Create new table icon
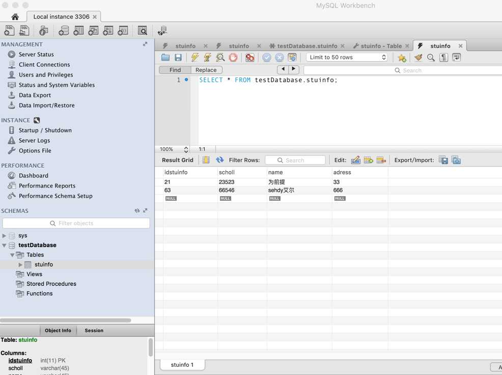Screen dimensions: 502x375 point(78,31)
